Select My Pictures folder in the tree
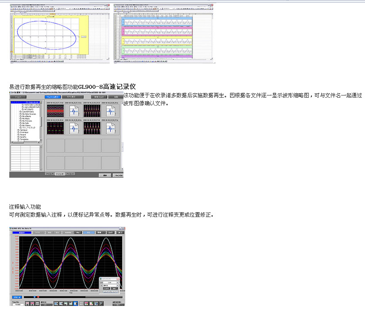365x309 pixels. click(x=26, y=121)
